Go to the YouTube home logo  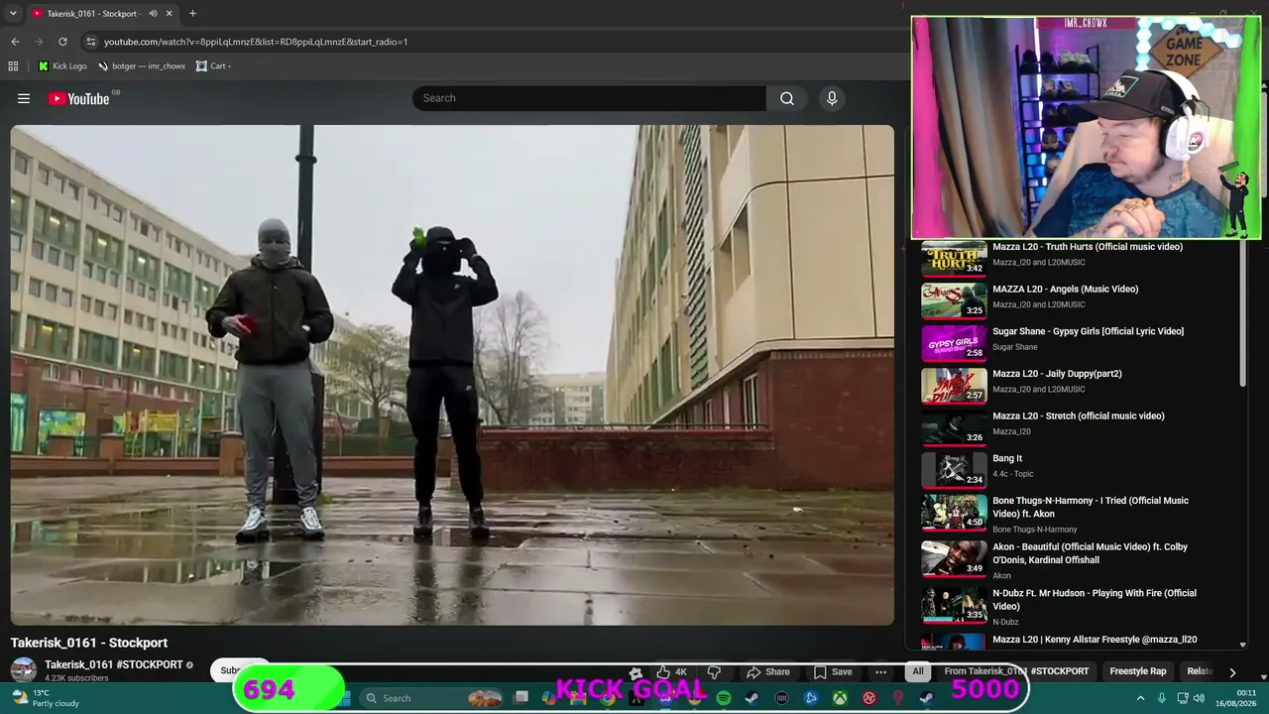pyautogui.click(x=79, y=98)
